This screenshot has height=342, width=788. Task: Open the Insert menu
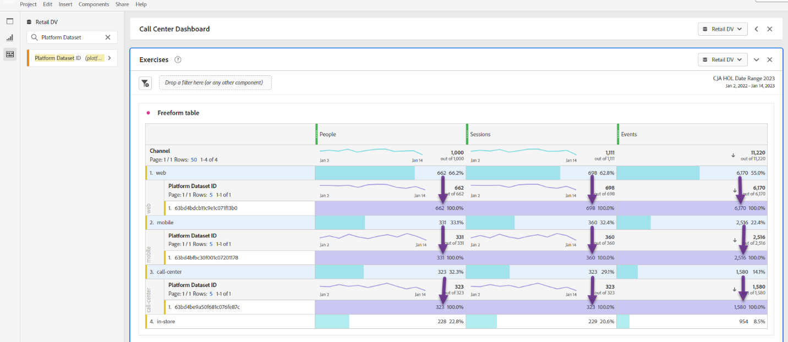coord(65,4)
